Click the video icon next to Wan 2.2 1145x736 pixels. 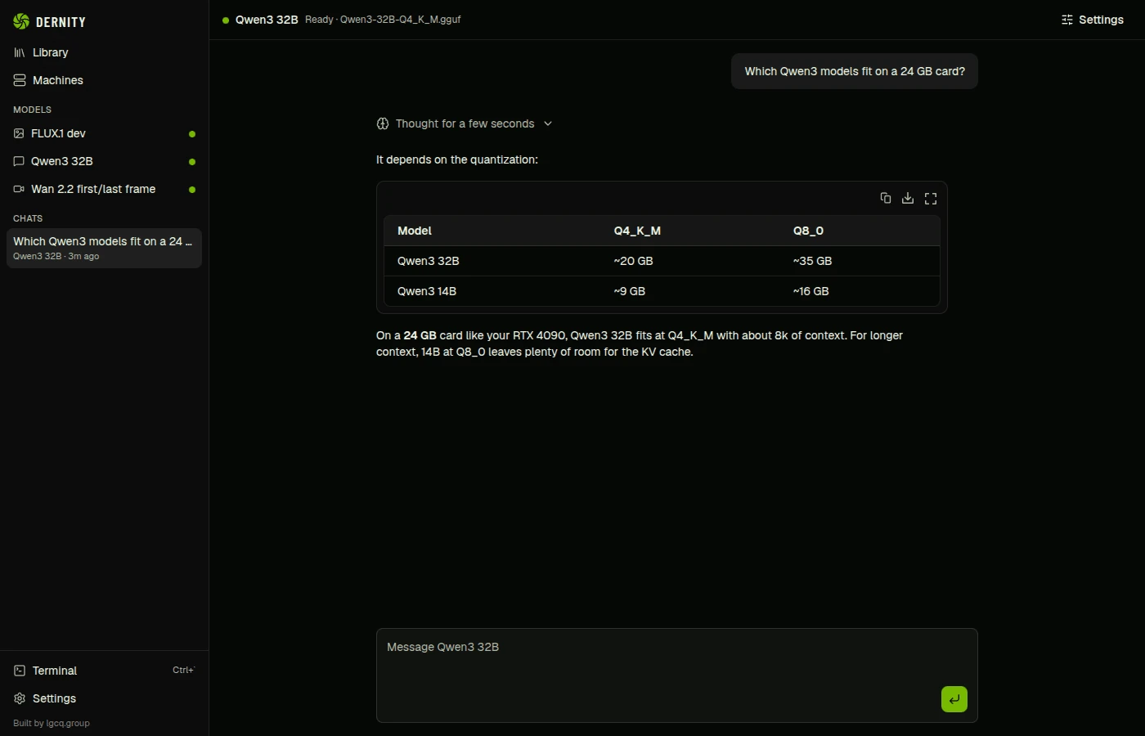point(19,189)
